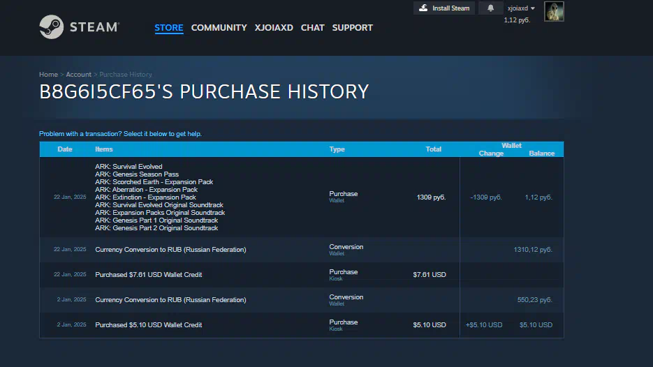Select ARK: Extinction - Expansion Pack

click(x=145, y=197)
